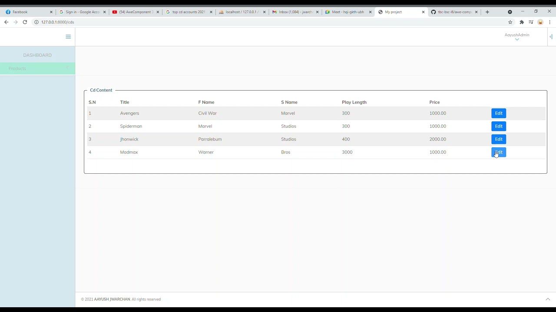
Task: Open a new browser tab
Action: (487, 12)
